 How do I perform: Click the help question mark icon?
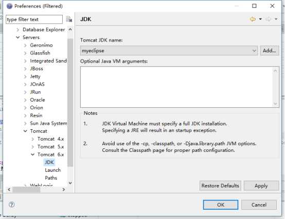tap(12, 205)
